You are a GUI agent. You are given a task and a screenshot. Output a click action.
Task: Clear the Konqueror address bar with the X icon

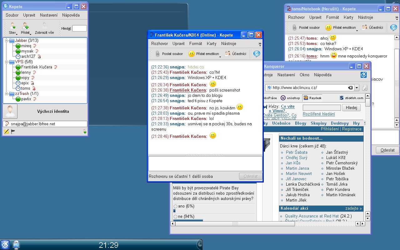(350, 88)
